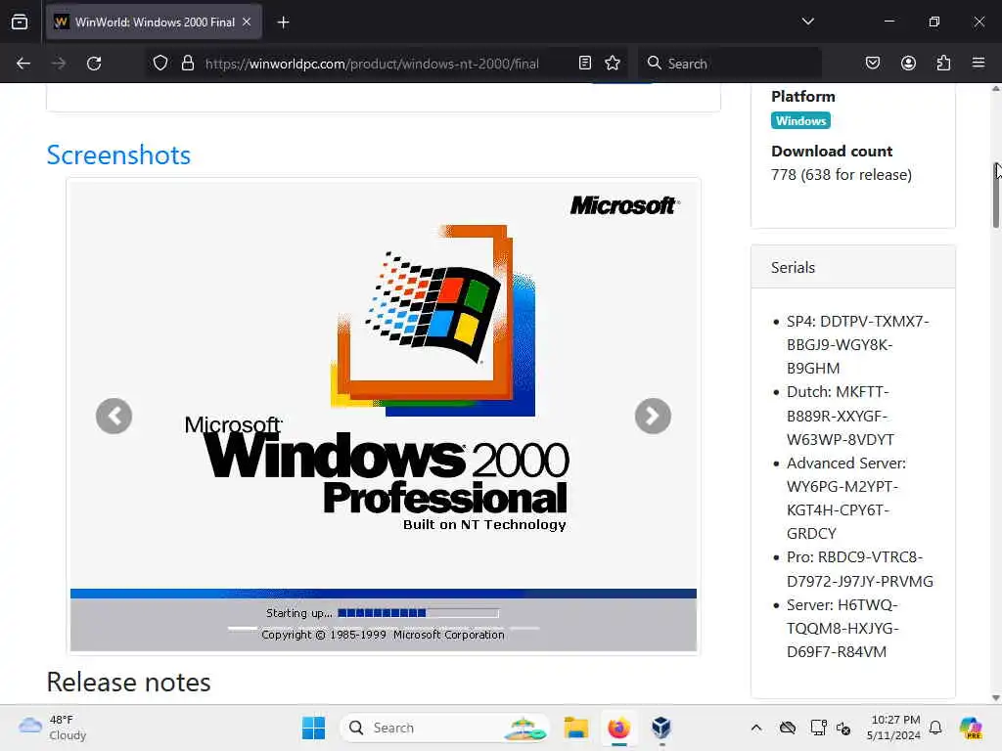
Task: Click the Windows 2000 boot screenshot image
Action: 384,416
